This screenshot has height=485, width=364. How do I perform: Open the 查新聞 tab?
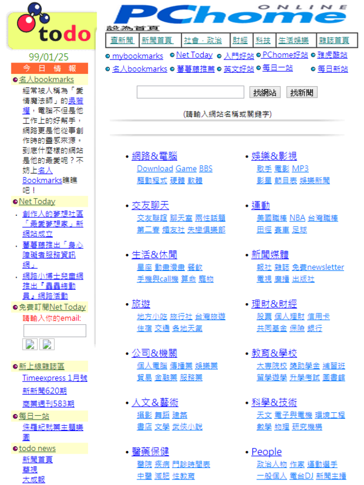click(122, 40)
